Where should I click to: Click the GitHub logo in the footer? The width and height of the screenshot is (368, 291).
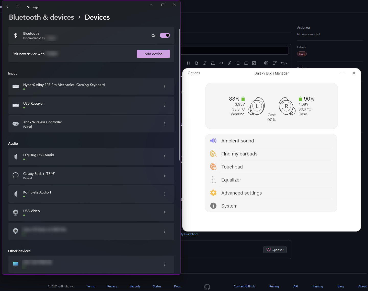coord(207,287)
